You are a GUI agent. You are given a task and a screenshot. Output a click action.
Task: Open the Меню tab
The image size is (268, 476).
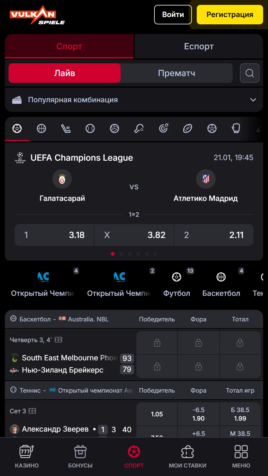point(241,456)
